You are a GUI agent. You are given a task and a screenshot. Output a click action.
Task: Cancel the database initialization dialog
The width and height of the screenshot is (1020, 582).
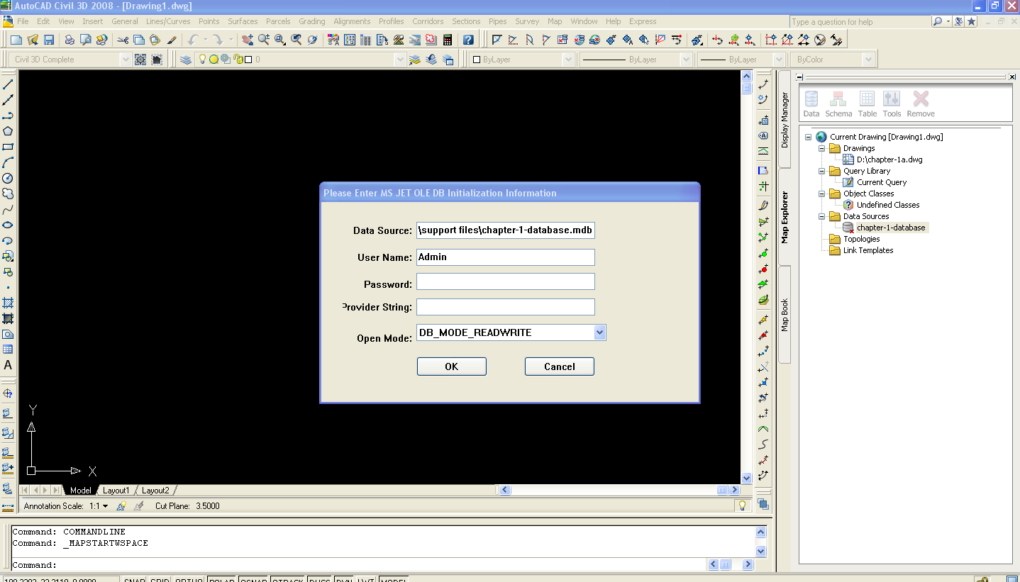(559, 366)
